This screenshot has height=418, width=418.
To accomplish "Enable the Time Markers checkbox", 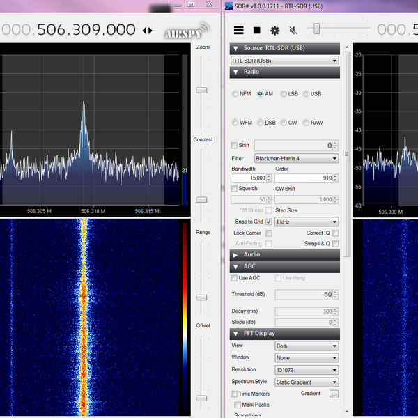I will [x=234, y=394].
